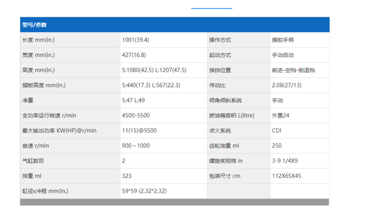The height and width of the screenshot is (212, 380).
Task: Select the 前进-空档-倒退档 gear position value
Action: pos(294,70)
